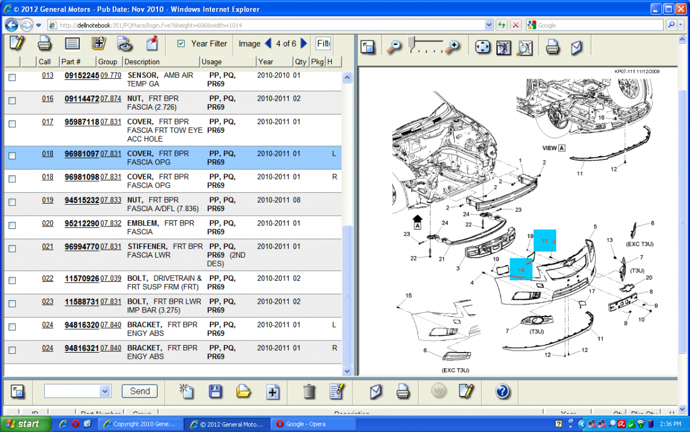Click the magnifier-over-diagram zoom area icon
690x432 pixels.
[524, 47]
